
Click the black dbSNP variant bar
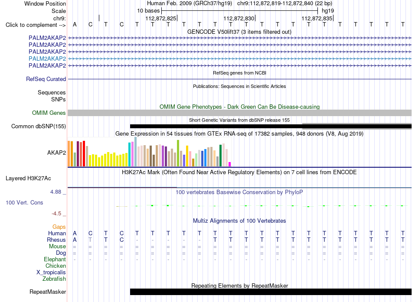271,127
